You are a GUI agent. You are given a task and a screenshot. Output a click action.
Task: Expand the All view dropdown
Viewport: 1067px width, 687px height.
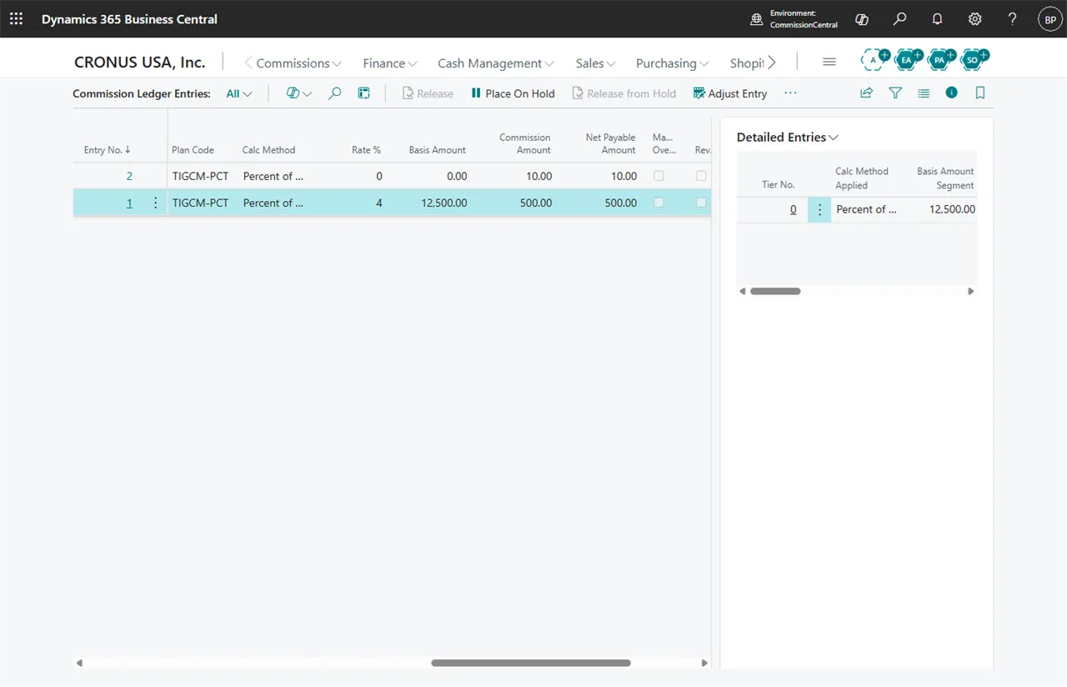pyautogui.click(x=239, y=94)
